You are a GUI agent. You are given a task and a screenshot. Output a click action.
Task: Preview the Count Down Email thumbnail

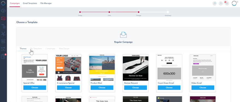coord(169,68)
